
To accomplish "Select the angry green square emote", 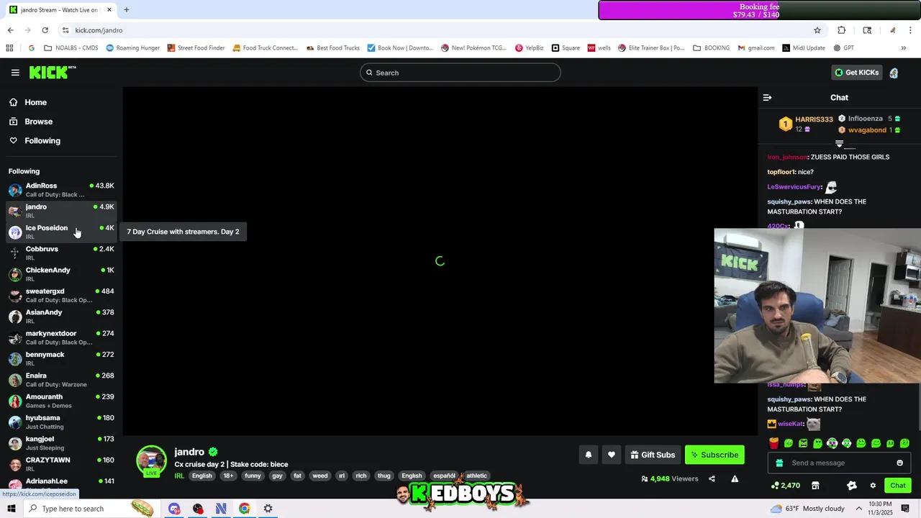I will click(x=803, y=443).
